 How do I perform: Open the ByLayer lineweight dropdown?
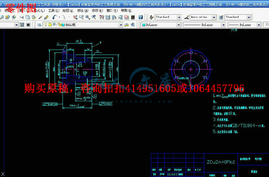pos(259,25)
